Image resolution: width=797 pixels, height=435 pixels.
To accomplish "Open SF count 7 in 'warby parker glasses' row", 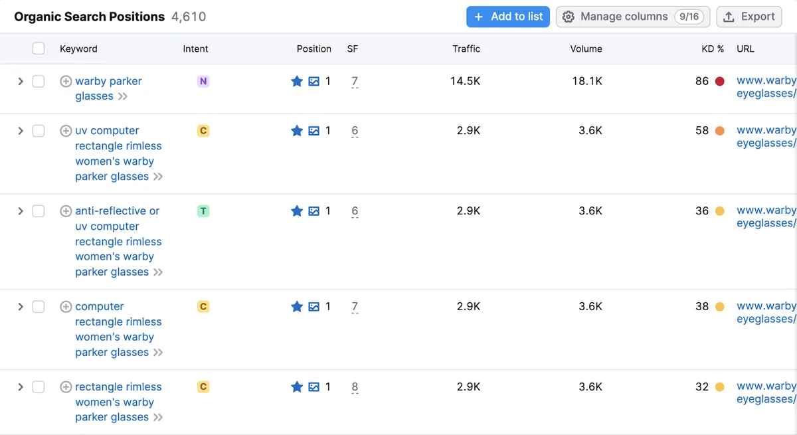I will click(x=355, y=82).
